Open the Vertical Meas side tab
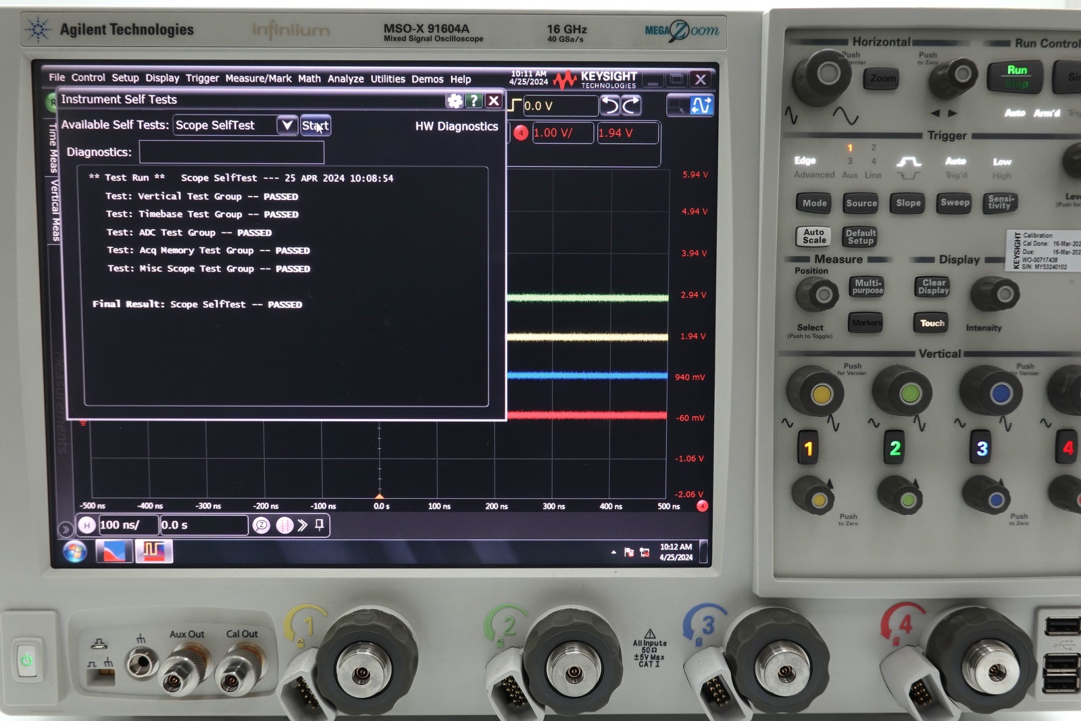The height and width of the screenshot is (721, 1081). (x=55, y=209)
